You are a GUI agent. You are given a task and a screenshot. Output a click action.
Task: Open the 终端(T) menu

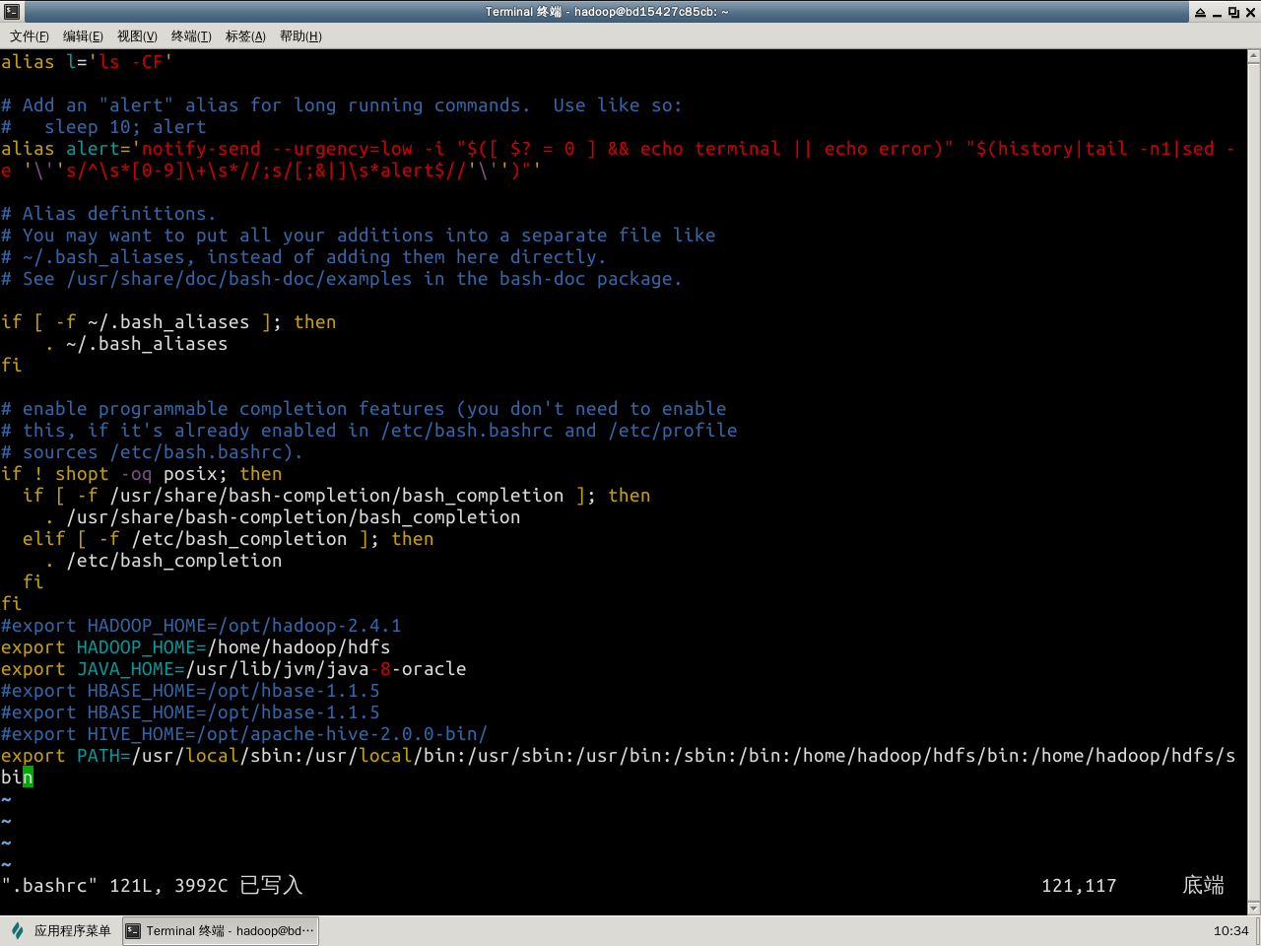coord(191,36)
